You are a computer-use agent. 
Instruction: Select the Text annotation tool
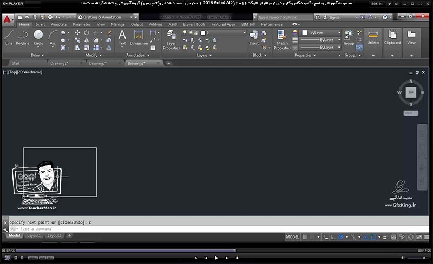click(122, 37)
